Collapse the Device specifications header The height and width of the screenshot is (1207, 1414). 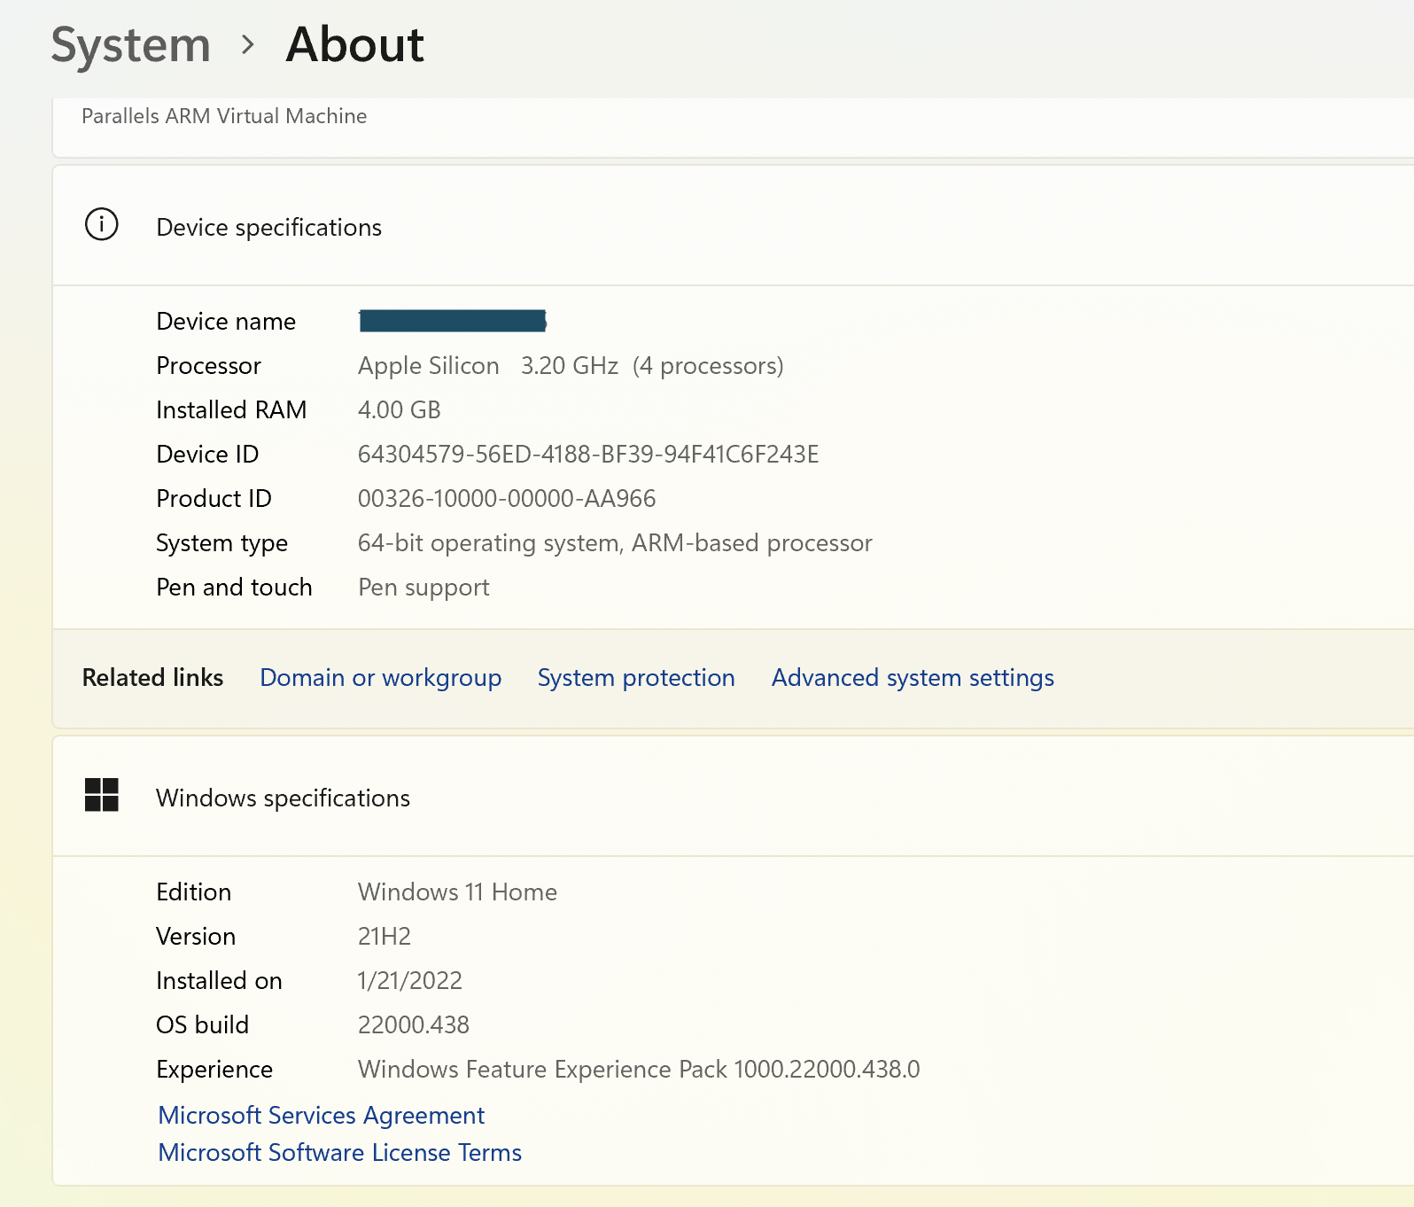pyautogui.click(x=734, y=226)
